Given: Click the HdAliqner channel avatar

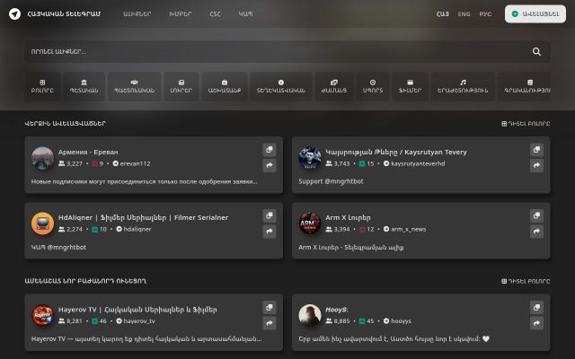Looking at the screenshot, I should (42, 223).
